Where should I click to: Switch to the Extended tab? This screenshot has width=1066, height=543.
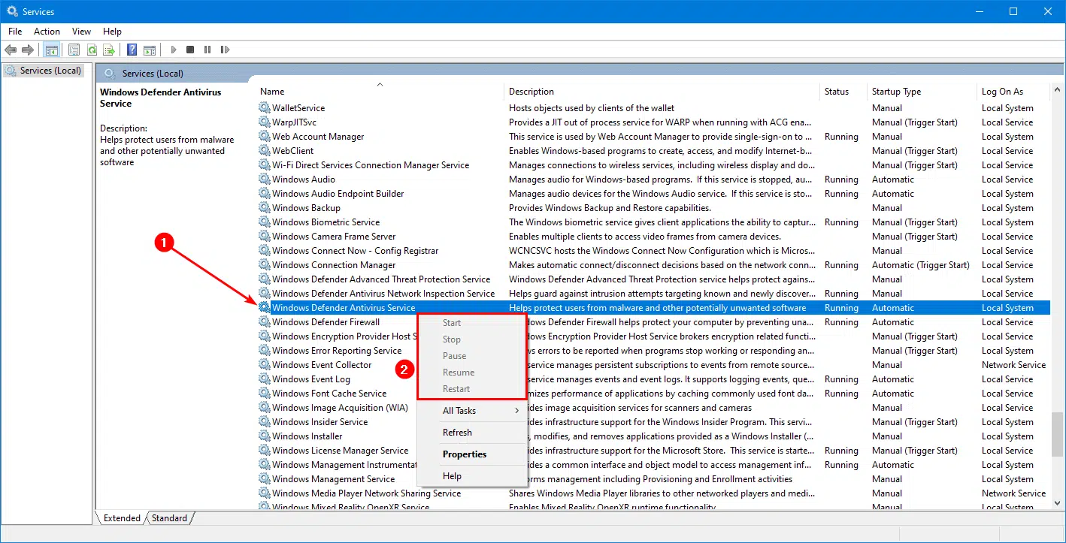coord(121,518)
